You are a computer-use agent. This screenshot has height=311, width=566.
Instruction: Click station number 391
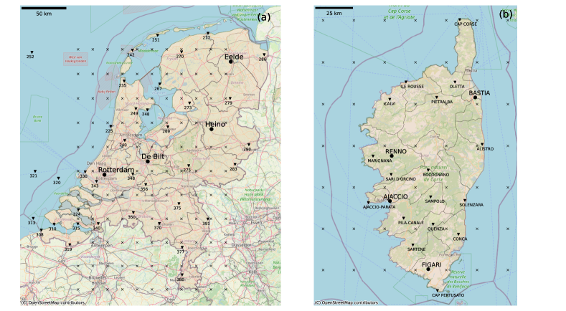[x=206, y=224]
